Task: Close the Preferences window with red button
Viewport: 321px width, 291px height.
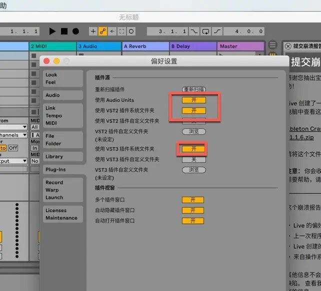Action: [46, 61]
